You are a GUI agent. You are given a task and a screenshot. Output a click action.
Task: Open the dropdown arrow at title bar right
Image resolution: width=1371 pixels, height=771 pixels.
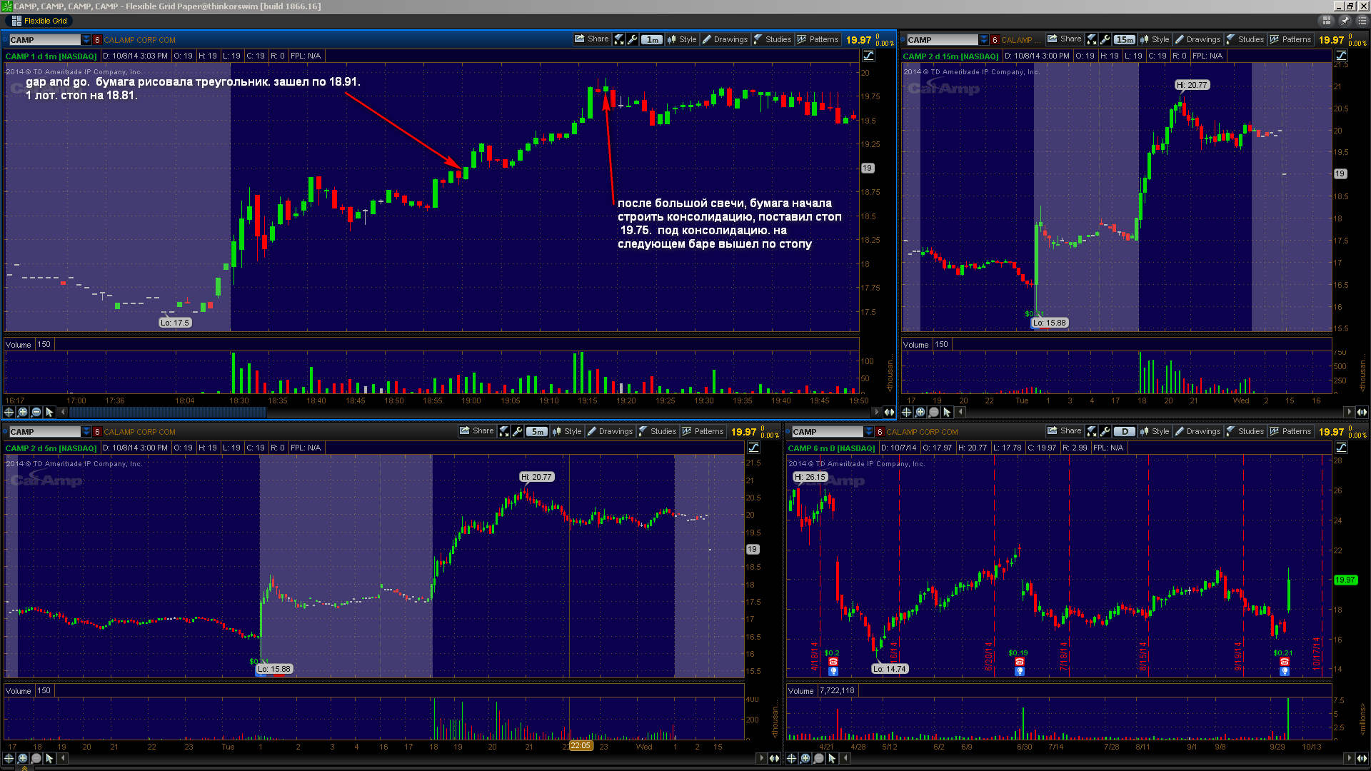click(x=1361, y=21)
